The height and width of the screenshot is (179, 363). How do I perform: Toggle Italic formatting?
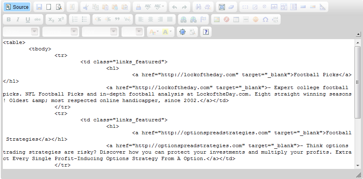[18, 20]
